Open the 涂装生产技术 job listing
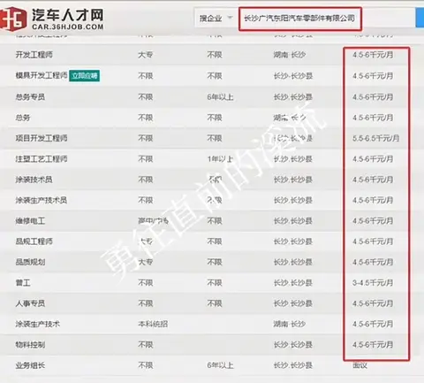 (38, 324)
